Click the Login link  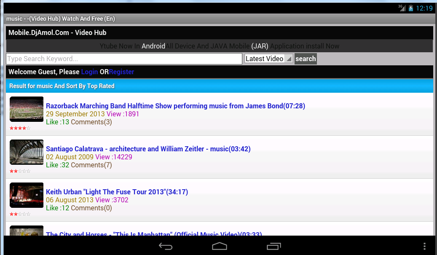tap(89, 72)
